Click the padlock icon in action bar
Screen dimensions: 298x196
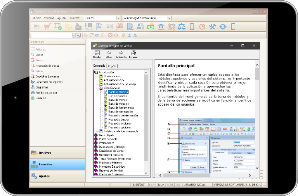tap(124, 35)
